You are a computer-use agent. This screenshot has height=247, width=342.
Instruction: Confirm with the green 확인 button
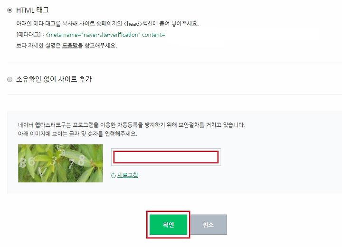[x=168, y=225]
